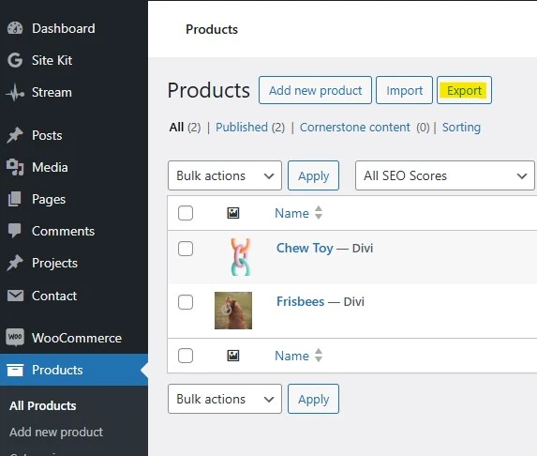Open the Chew Toy product link
Image resolution: width=537 pixels, height=456 pixels.
click(305, 248)
